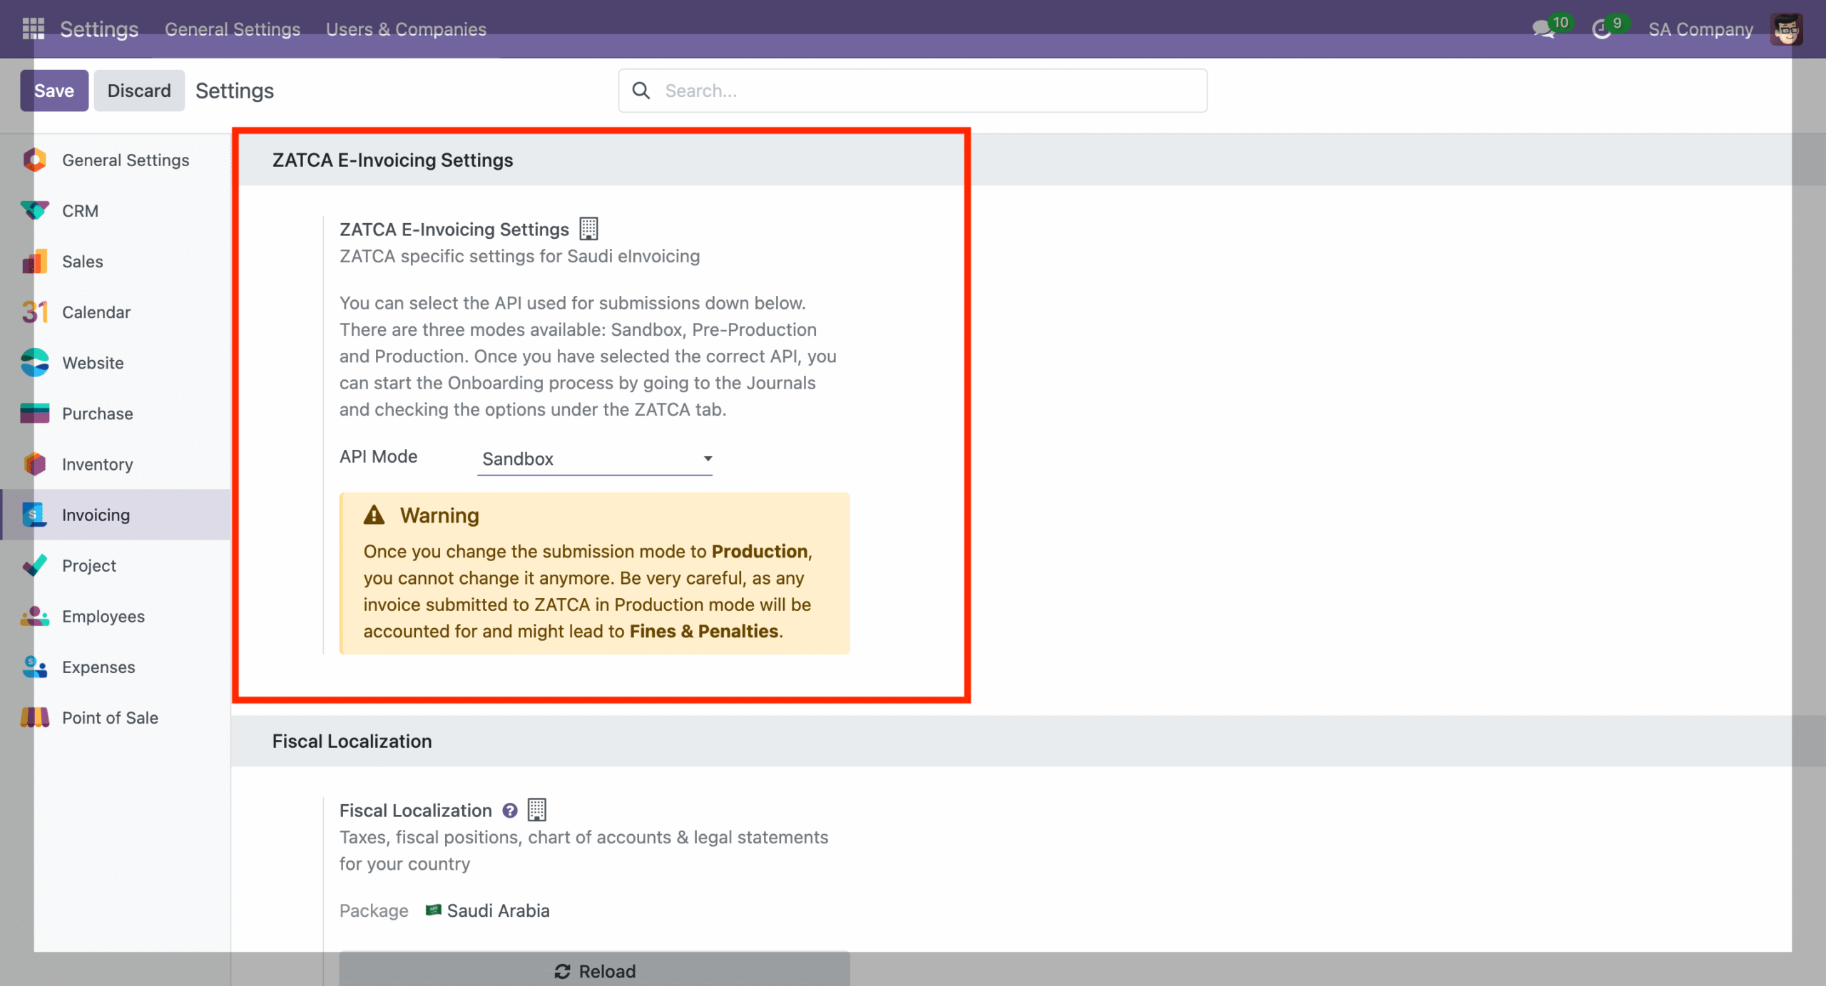The image size is (1826, 986).
Task: Open the activities clock icon
Action: click(1601, 29)
